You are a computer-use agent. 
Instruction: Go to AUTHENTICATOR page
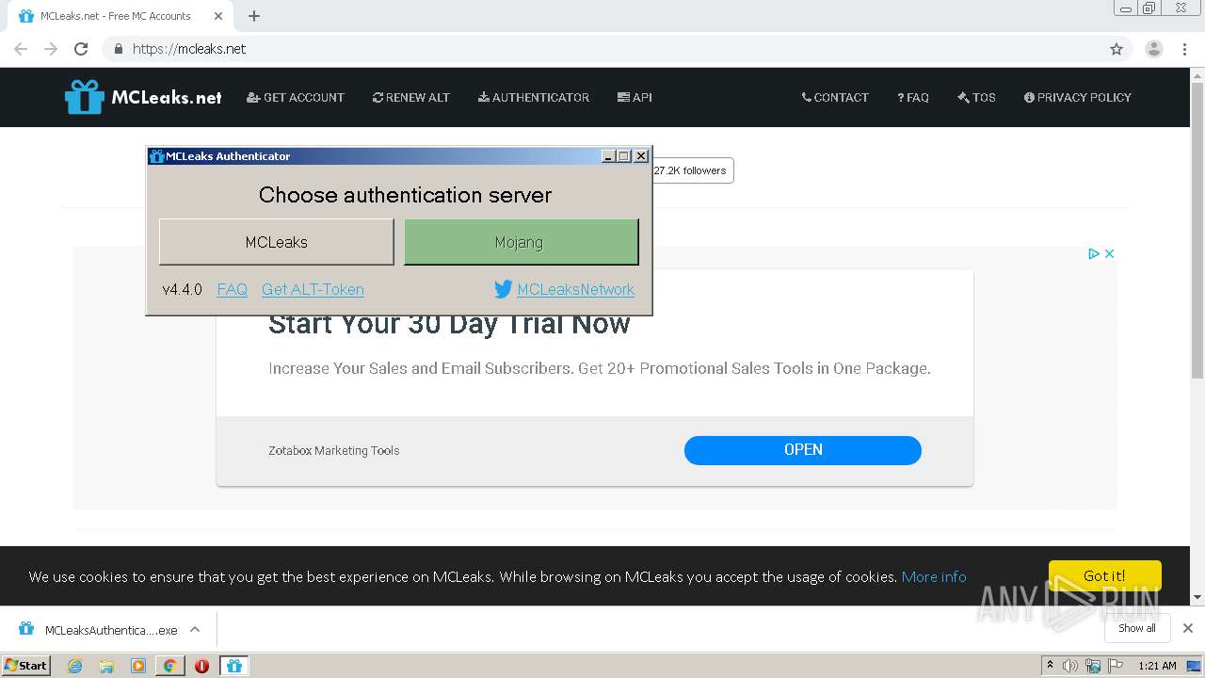tap(534, 97)
